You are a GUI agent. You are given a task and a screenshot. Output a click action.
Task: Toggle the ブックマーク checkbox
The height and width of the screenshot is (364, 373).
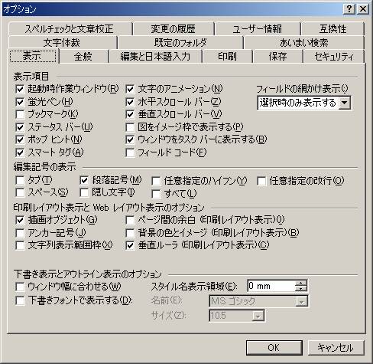click(x=20, y=114)
